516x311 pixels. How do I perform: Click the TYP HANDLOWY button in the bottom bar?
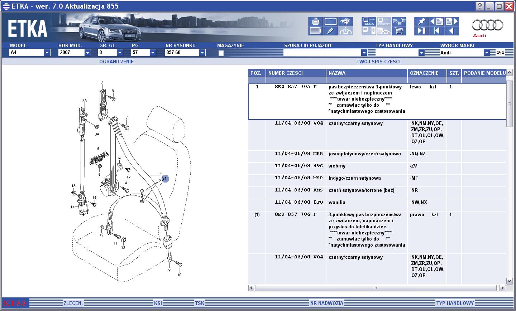tap(455, 303)
